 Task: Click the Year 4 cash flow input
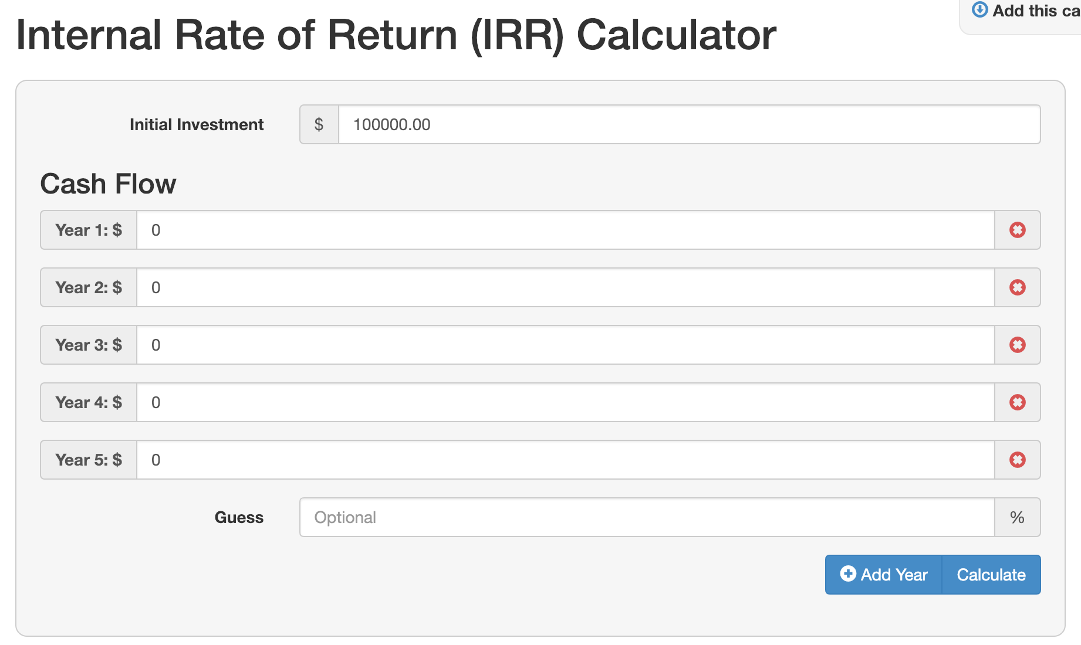[x=565, y=402]
